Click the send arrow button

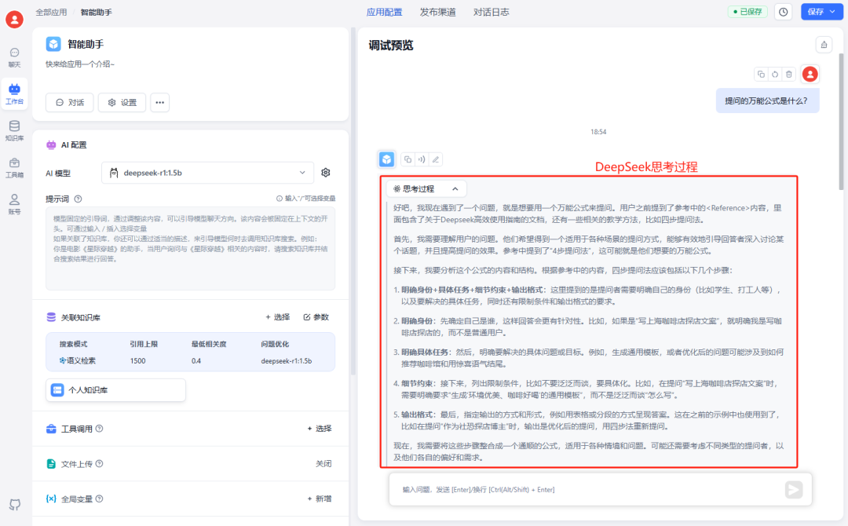click(794, 489)
